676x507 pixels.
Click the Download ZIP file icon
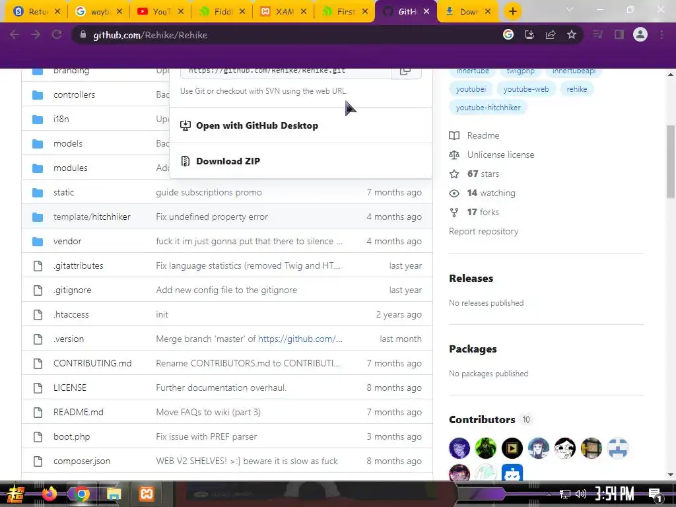coord(186,161)
